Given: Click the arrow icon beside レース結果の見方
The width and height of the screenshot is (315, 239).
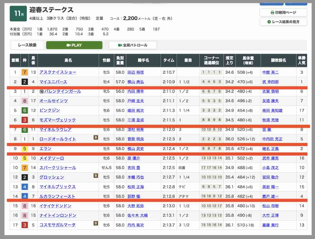Looking at the screenshot, I should (269, 22).
